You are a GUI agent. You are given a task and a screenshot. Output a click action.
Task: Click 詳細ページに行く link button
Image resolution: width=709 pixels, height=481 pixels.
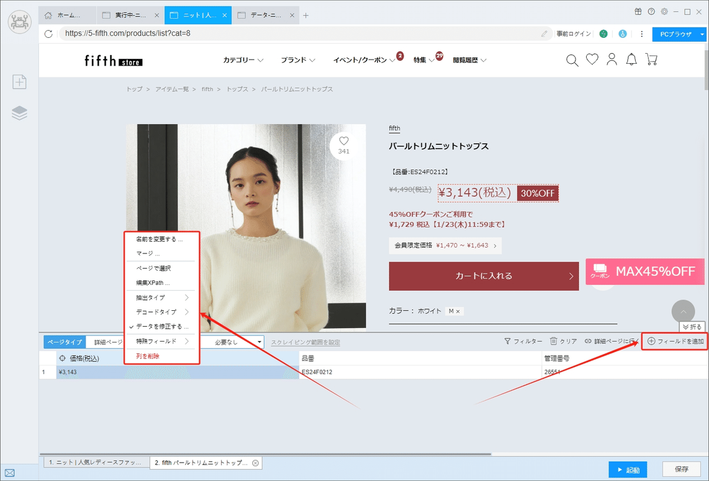pyautogui.click(x=612, y=341)
